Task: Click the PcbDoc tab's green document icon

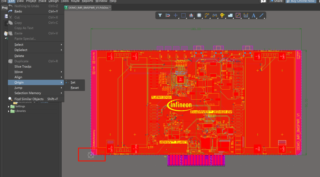Action: (66, 7)
